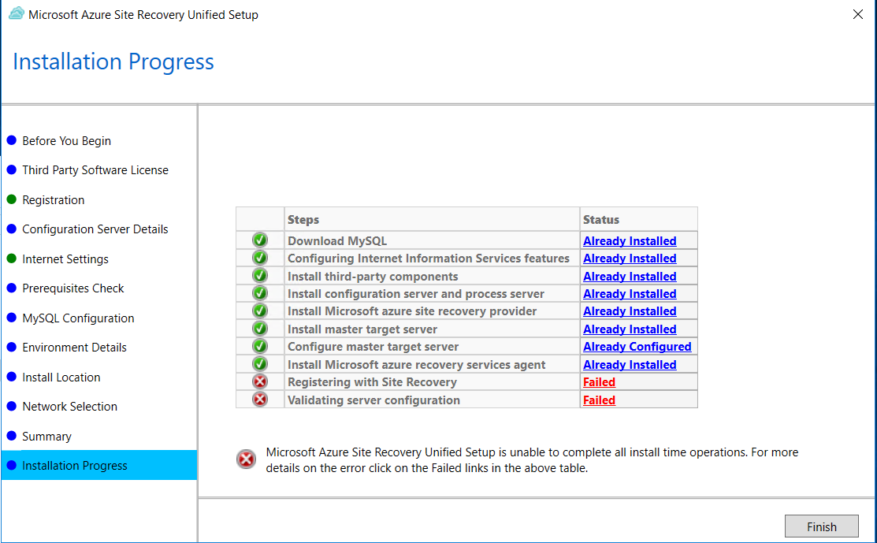
Task: Click green check beside Install third-party components
Action: point(260,276)
